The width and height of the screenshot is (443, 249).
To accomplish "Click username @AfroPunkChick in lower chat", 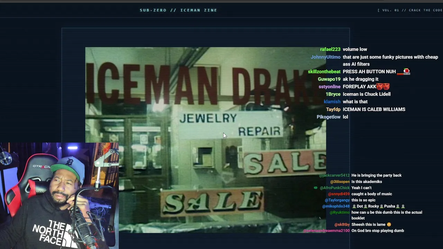I will (335, 188).
